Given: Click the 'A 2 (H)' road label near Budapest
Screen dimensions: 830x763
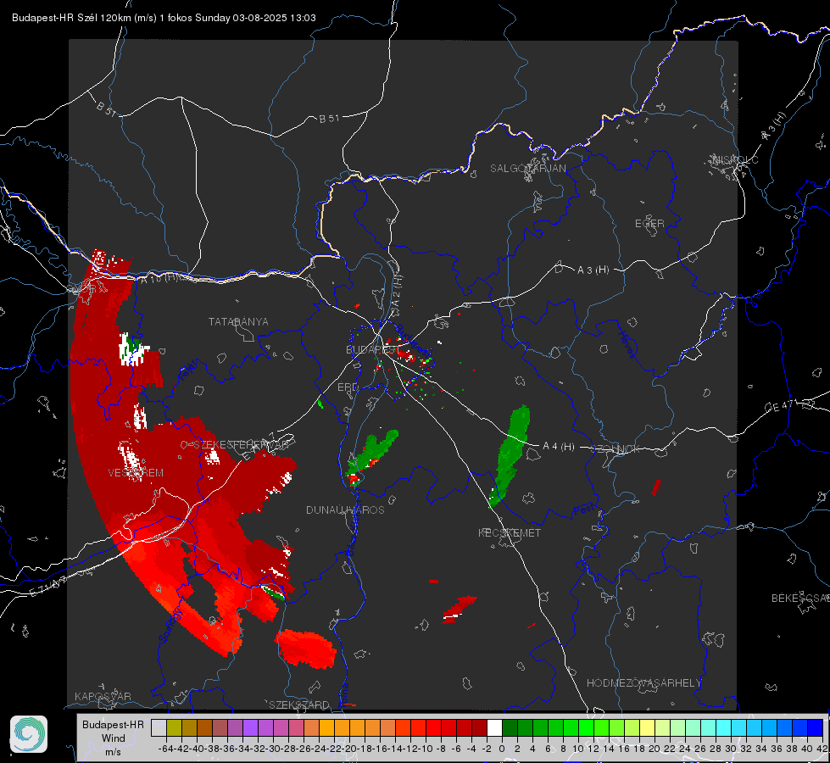Looking at the screenshot, I should pyautogui.click(x=397, y=292).
